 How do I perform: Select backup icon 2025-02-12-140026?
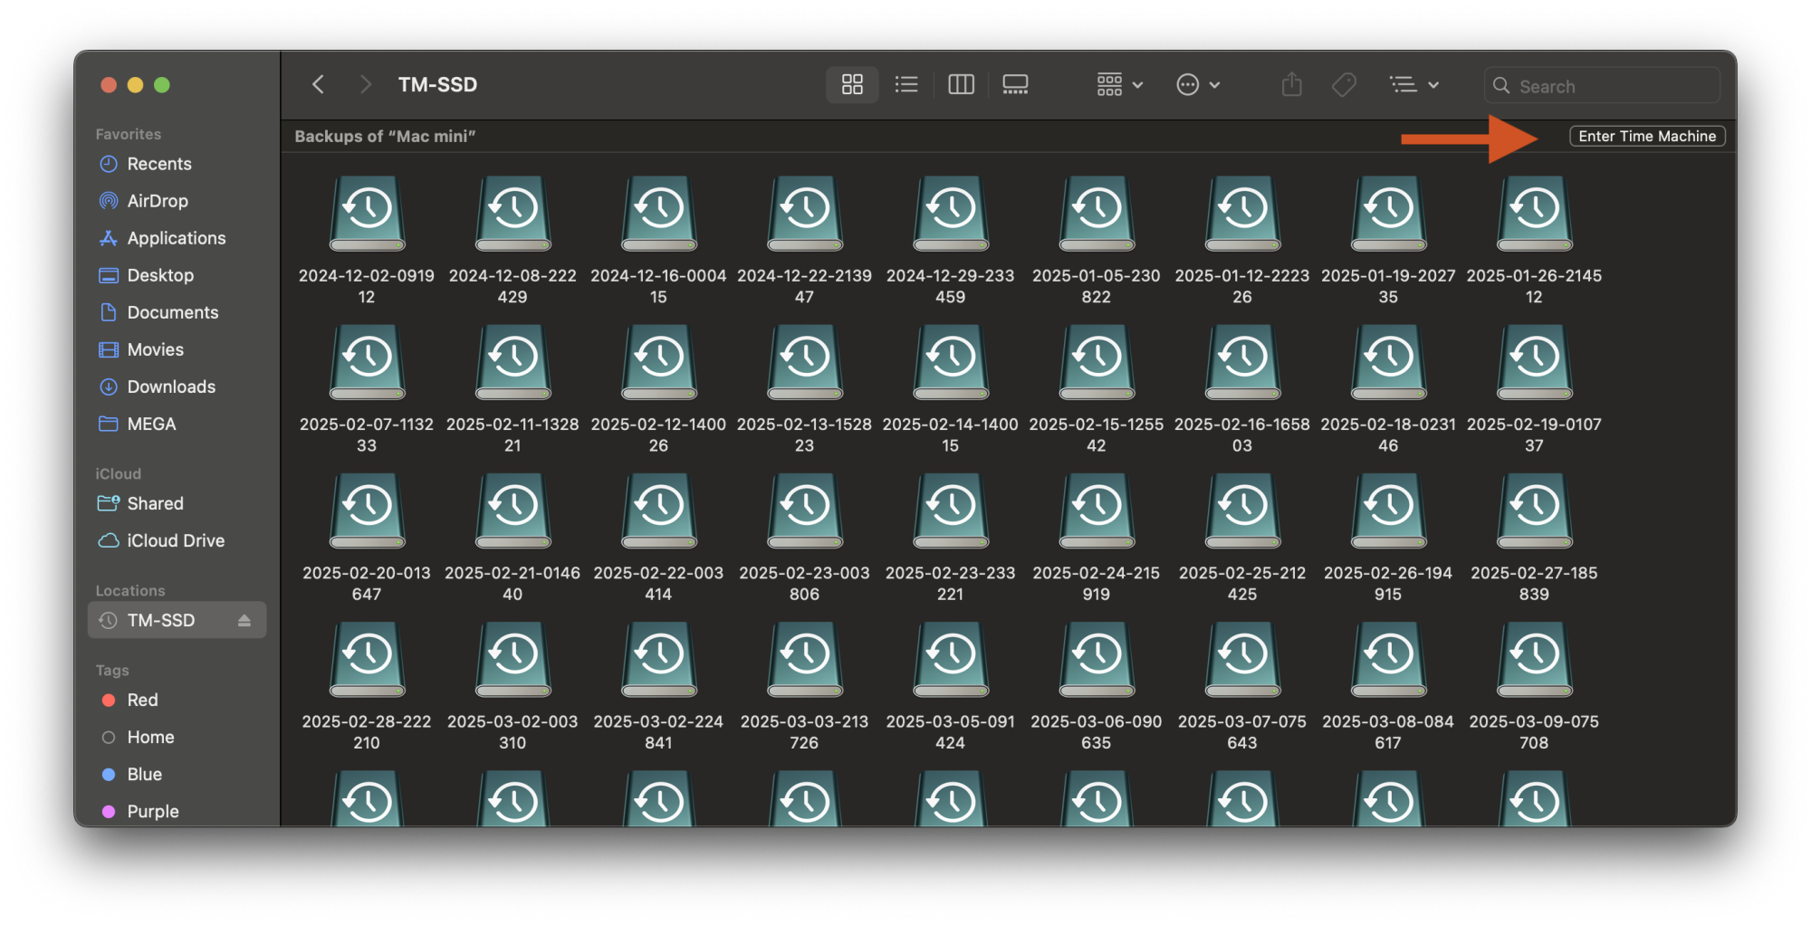(658, 362)
